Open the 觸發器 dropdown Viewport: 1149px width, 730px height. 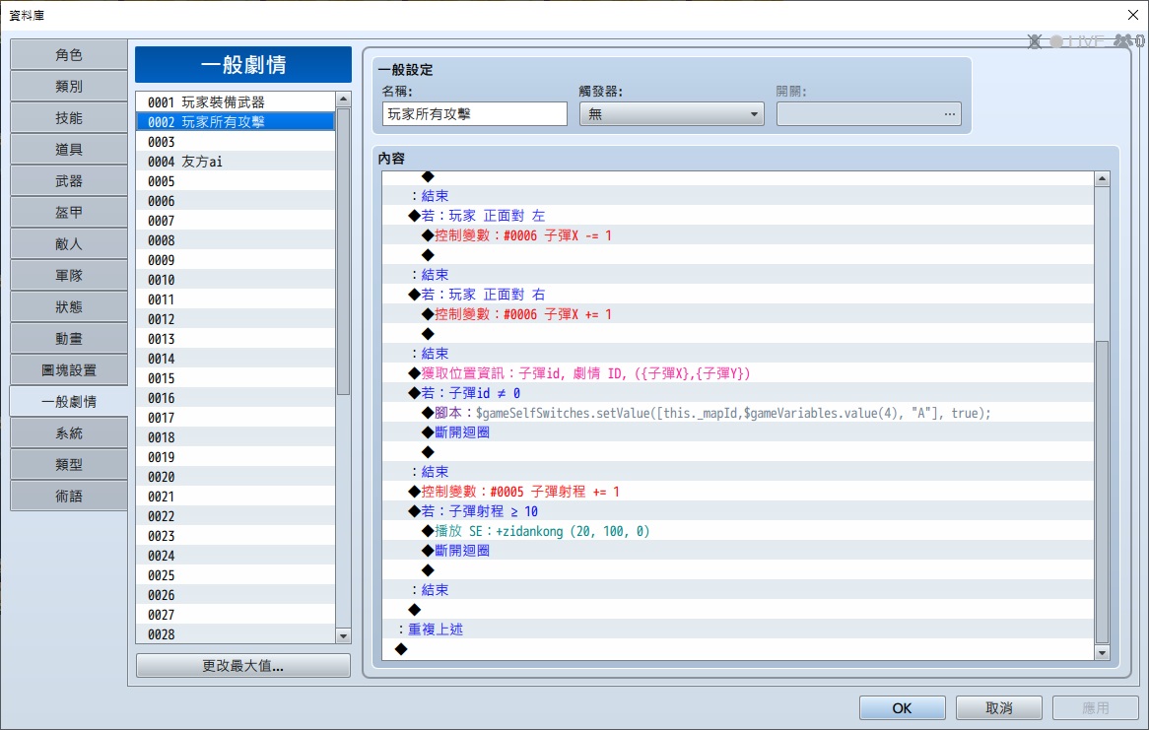pos(672,113)
